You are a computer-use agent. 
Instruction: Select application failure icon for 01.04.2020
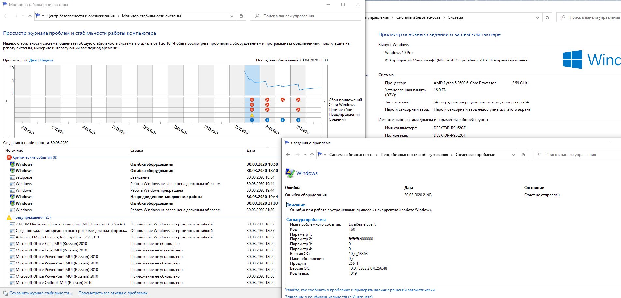click(283, 100)
